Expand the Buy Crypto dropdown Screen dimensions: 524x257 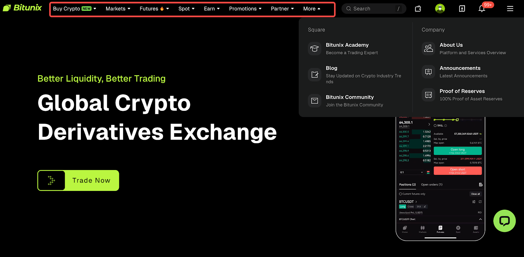(75, 9)
